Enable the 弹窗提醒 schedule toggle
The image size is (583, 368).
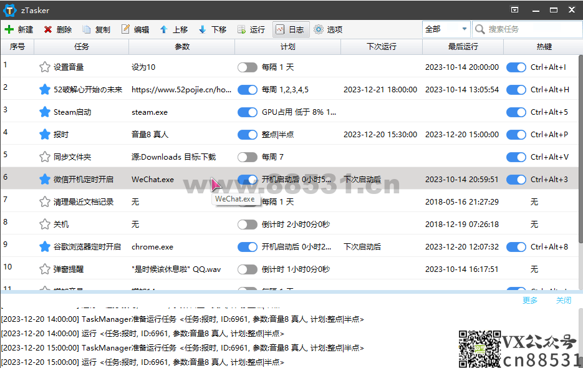tap(248, 269)
